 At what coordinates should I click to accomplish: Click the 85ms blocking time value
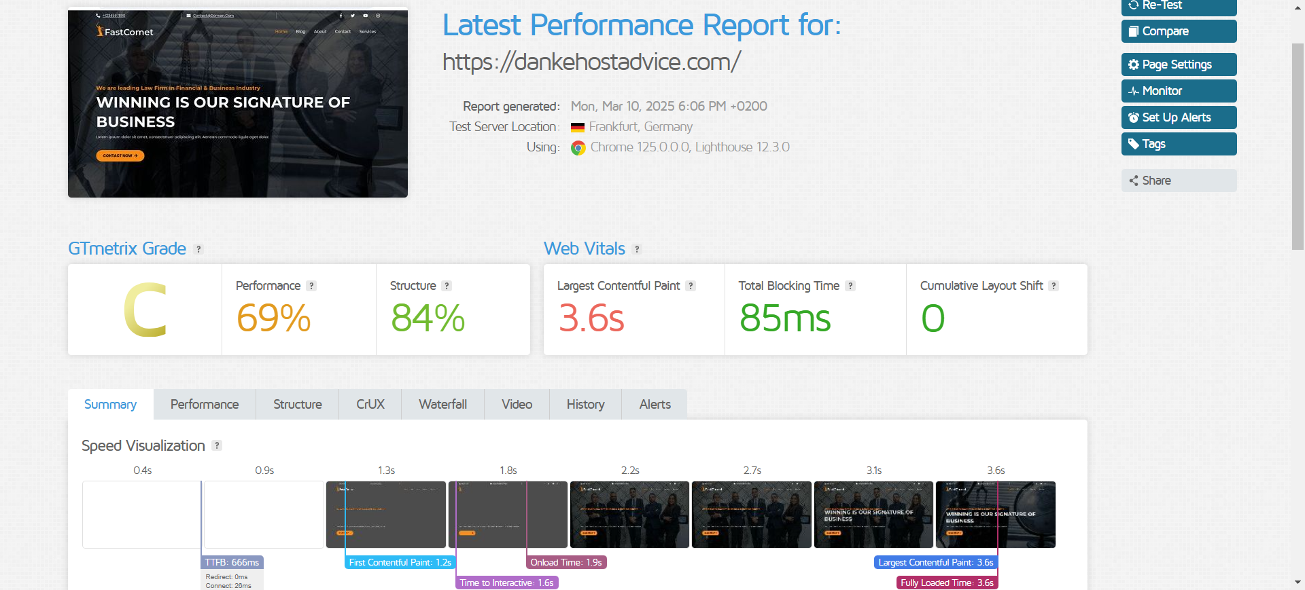coord(785,318)
